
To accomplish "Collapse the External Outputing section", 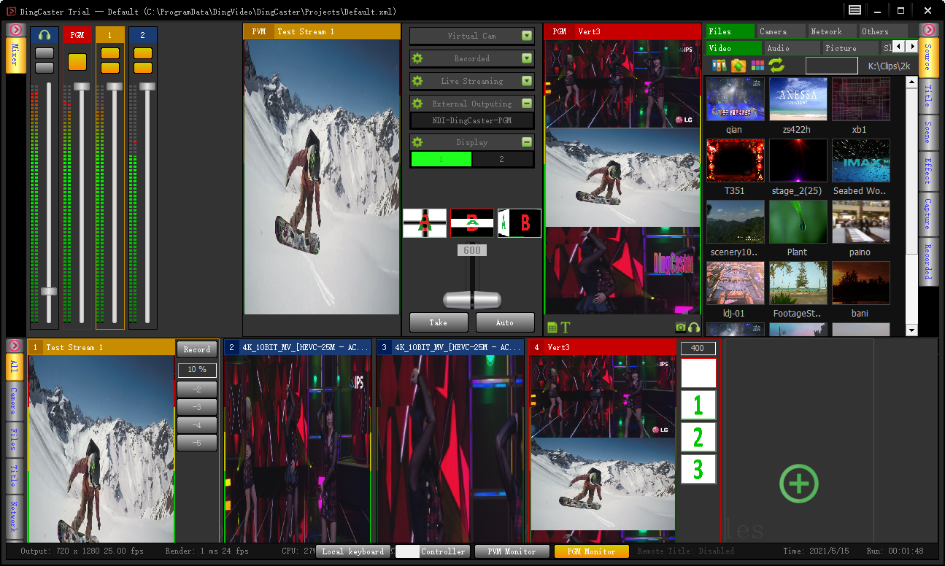I will (x=527, y=104).
